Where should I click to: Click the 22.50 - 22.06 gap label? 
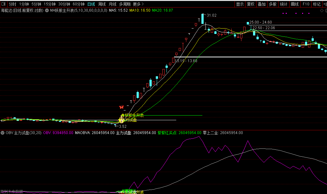tap(264, 28)
